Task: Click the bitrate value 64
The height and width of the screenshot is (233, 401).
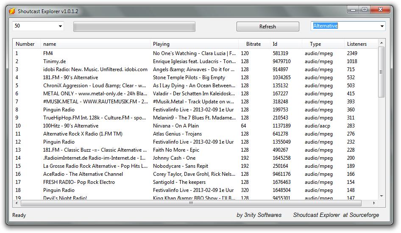Action: click(x=243, y=126)
